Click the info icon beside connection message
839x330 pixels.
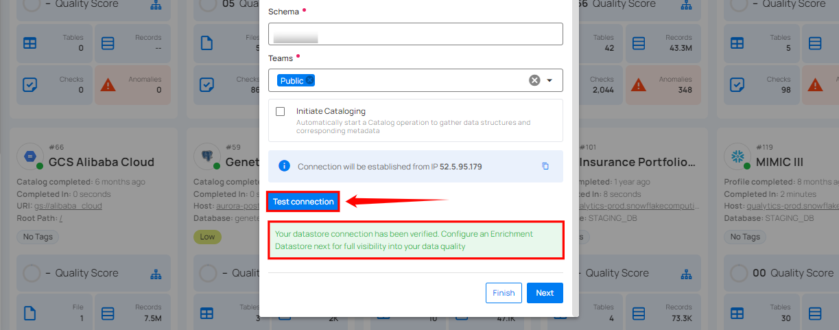pos(284,166)
